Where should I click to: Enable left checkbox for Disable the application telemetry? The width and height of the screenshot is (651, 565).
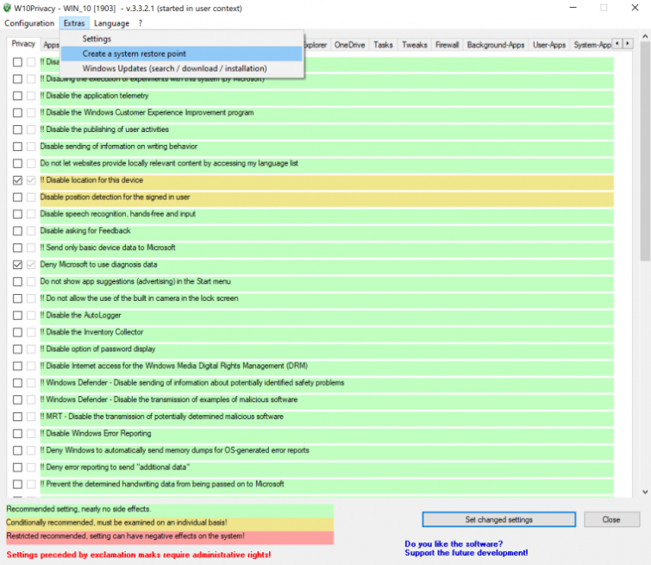point(18,96)
